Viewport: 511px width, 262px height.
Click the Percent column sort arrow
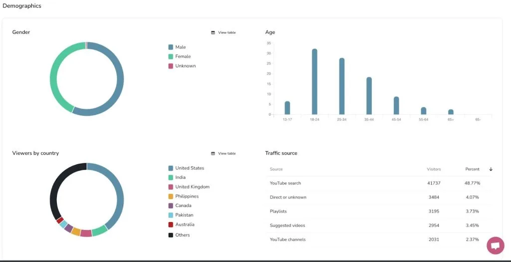point(491,169)
